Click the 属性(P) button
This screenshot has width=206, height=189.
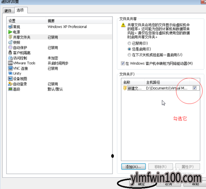coord(187,167)
